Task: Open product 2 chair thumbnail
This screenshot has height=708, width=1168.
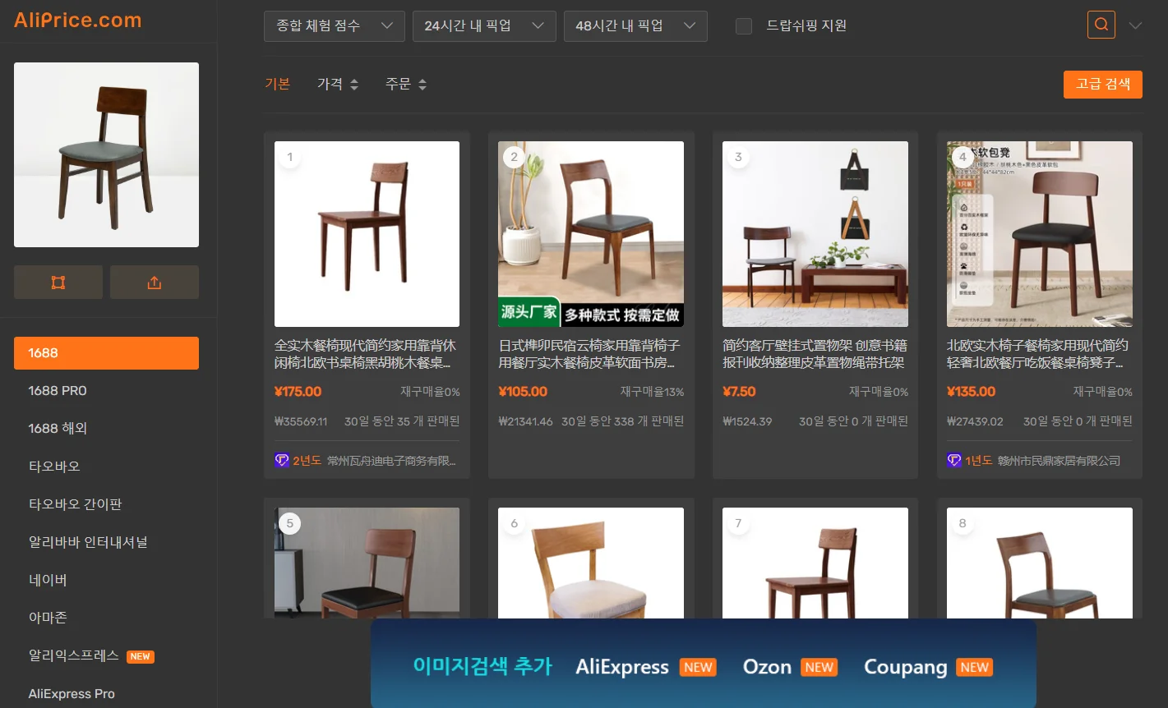Action: click(591, 234)
